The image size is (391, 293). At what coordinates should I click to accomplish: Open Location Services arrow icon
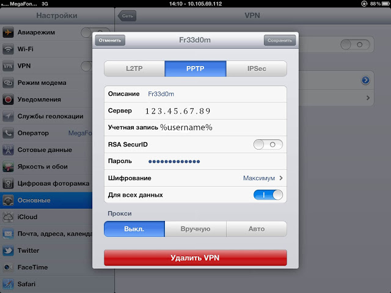(x=9, y=116)
